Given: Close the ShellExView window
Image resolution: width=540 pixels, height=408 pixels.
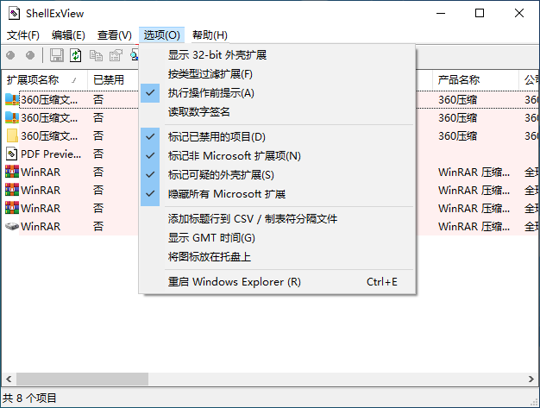Looking at the screenshot, I should 519,14.
